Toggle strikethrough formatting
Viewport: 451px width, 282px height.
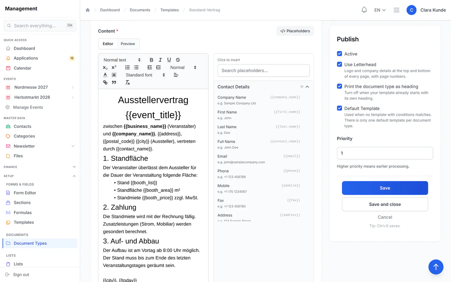(178, 60)
